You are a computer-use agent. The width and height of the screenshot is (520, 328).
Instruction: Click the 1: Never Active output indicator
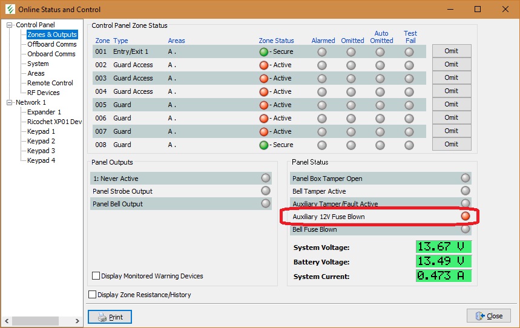coord(266,178)
